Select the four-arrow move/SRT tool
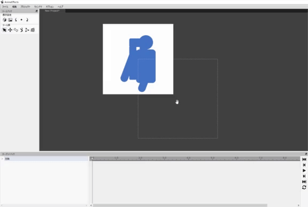The height and width of the screenshot is (207, 308). [x=10, y=30]
